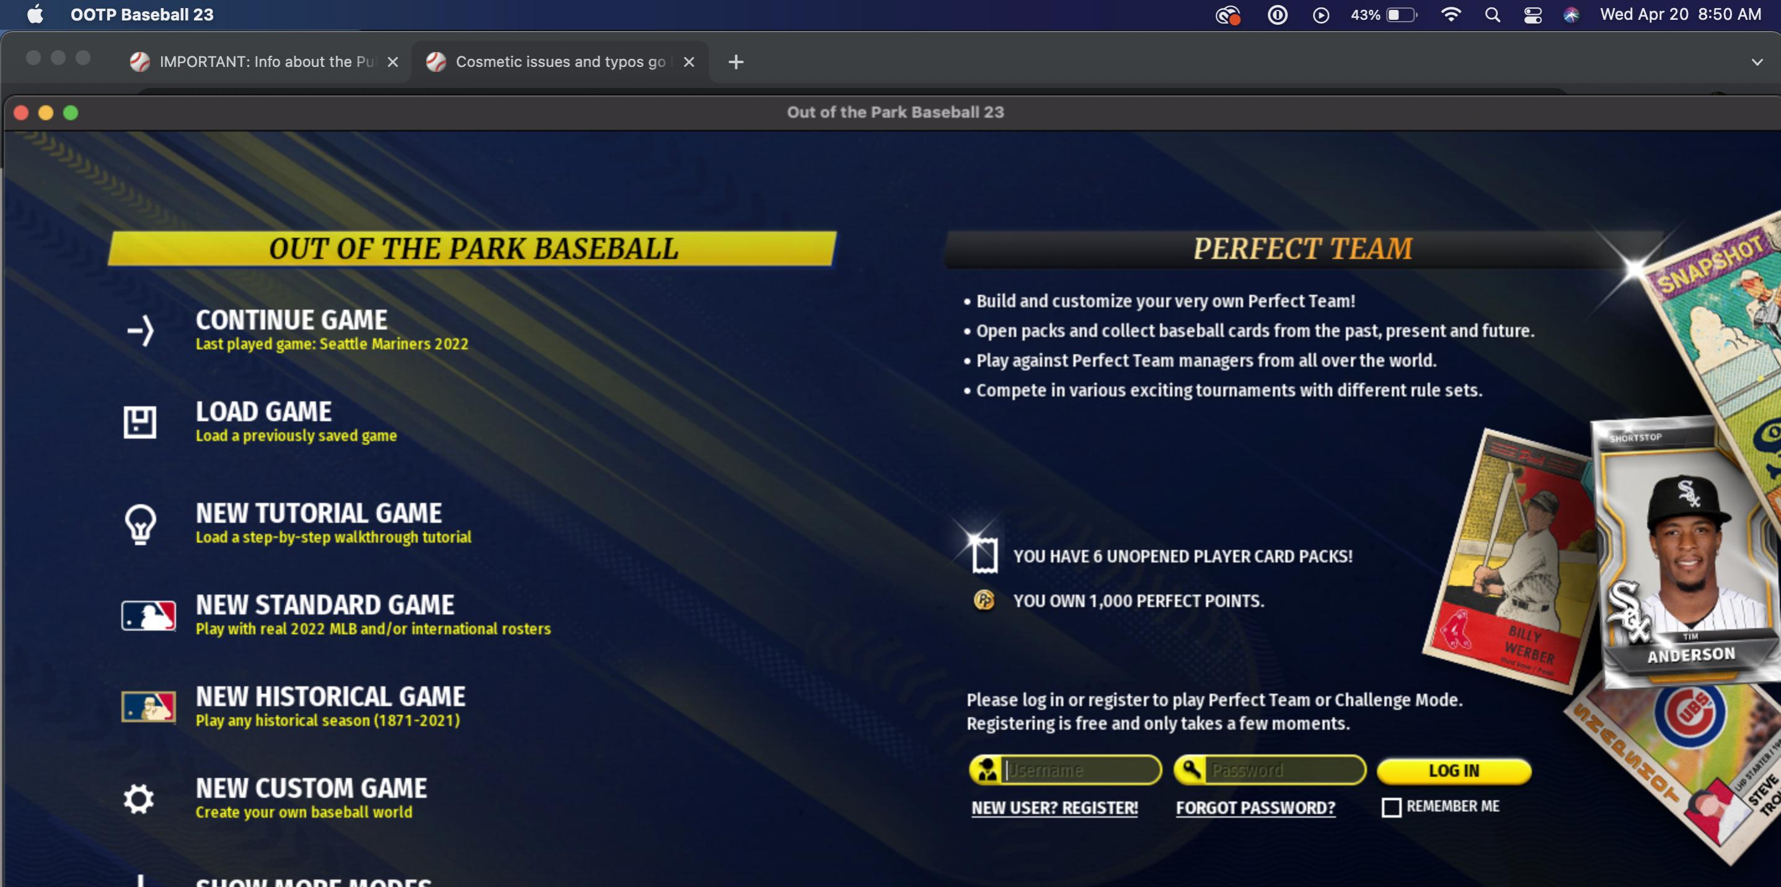The width and height of the screenshot is (1781, 887).
Task: Click the New Custom Game gear icon
Action: 139,798
